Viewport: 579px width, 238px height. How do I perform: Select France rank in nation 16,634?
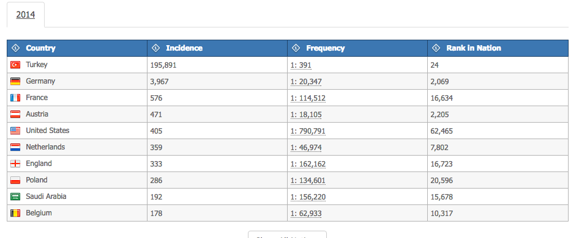[x=442, y=98]
